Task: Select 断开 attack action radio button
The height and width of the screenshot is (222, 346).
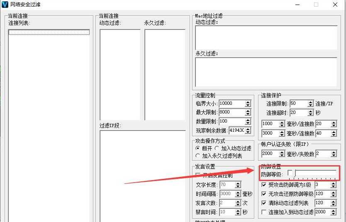Action: click(x=198, y=148)
